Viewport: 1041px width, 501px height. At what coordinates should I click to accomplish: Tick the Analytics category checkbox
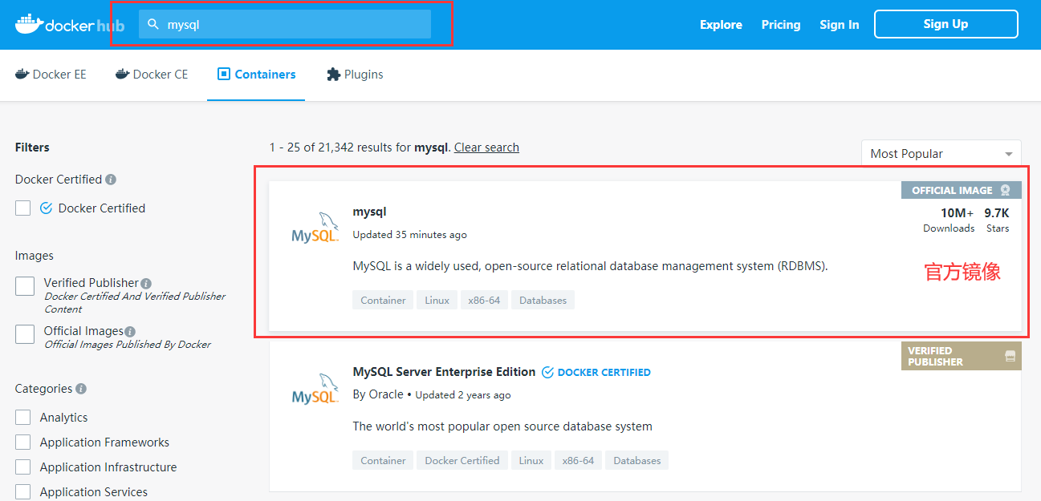coord(23,418)
